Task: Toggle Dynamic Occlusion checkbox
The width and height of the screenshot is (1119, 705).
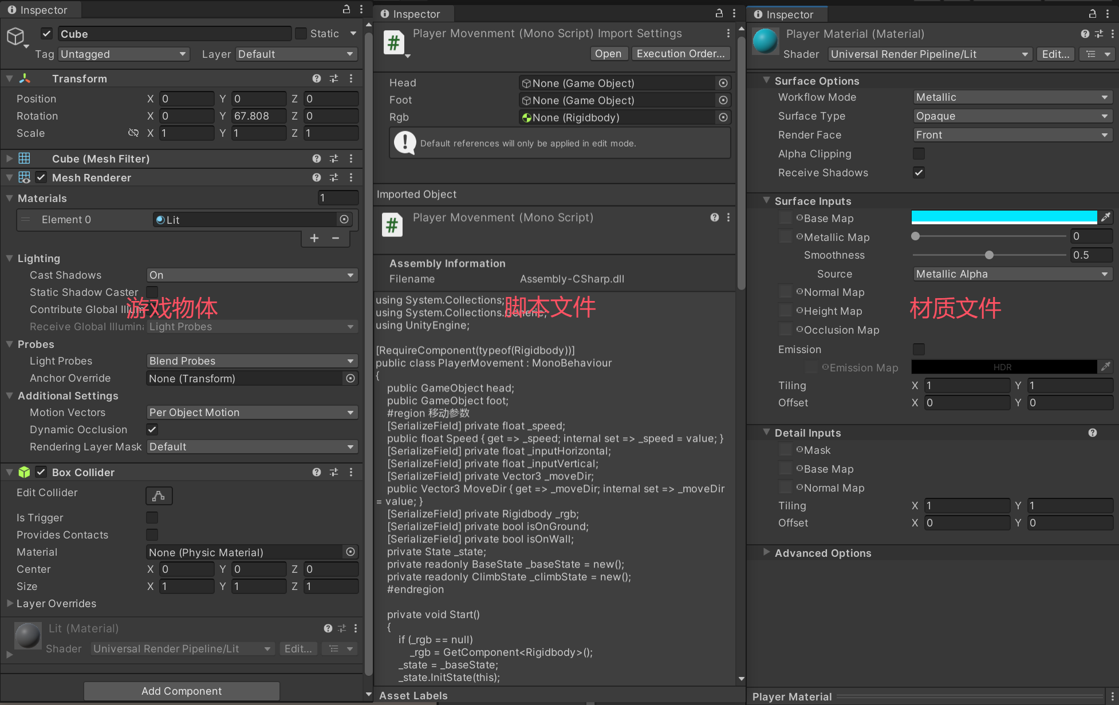Action: tap(152, 429)
